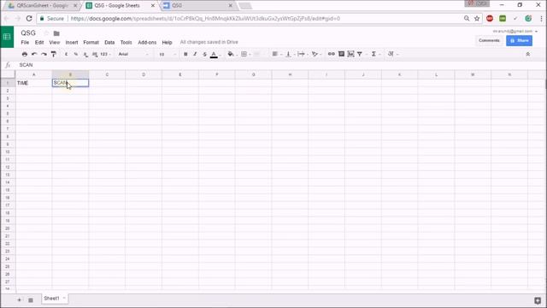Toggle the filter

360,54
